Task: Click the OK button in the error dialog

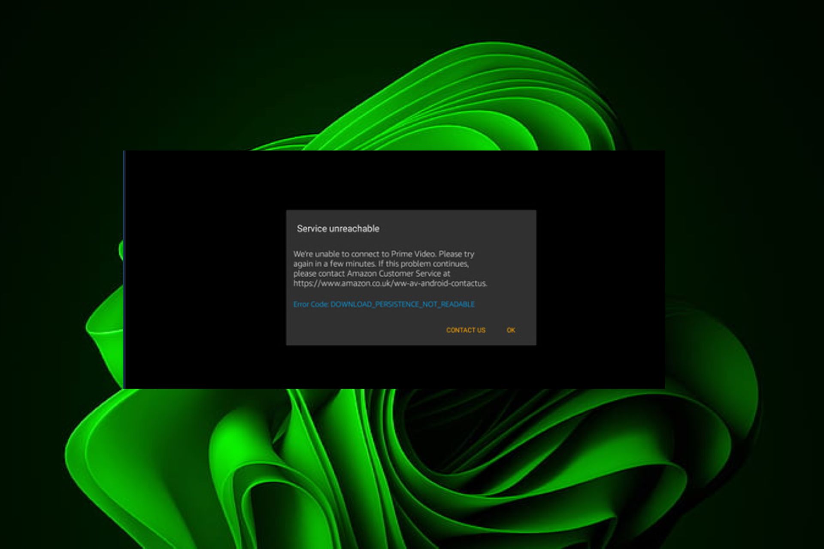Action: (511, 330)
